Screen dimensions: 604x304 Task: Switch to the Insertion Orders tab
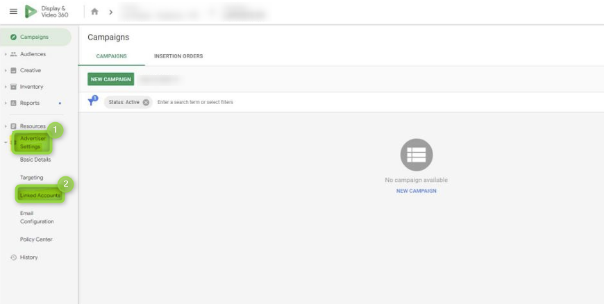pos(178,56)
